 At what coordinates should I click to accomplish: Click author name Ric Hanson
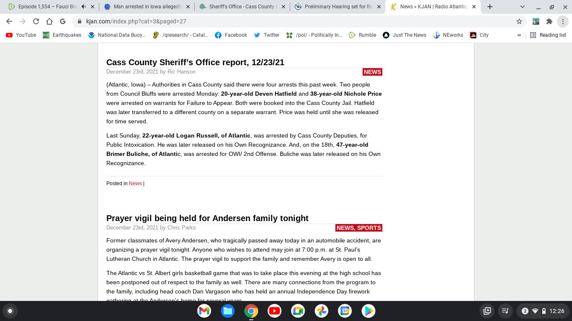(x=181, y=72)
